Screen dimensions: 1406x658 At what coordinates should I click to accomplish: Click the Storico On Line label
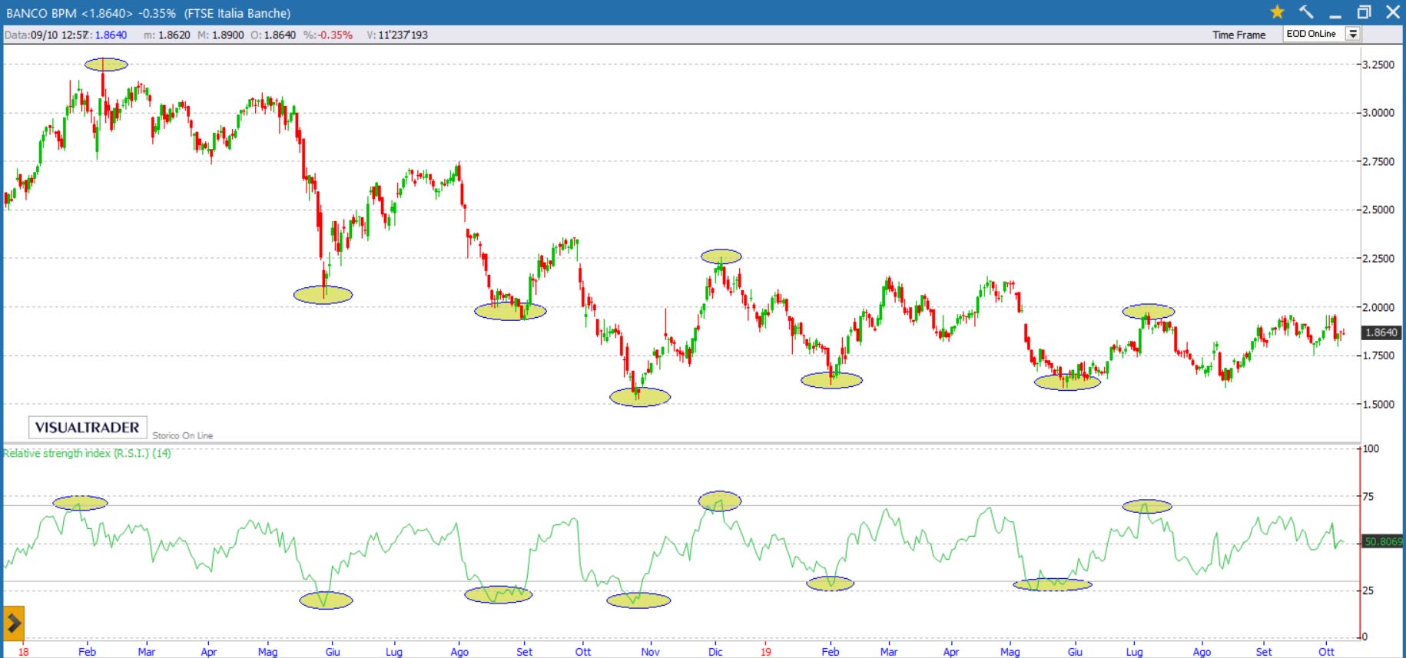click(182, 435)
